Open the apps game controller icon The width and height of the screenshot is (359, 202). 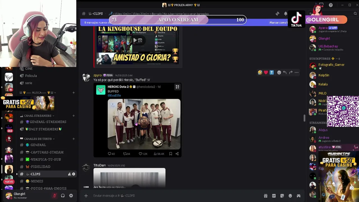point(299,196)
